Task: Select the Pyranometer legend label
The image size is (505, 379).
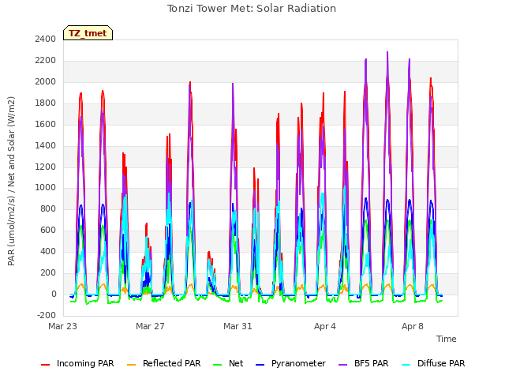Action: click(298, 363)
